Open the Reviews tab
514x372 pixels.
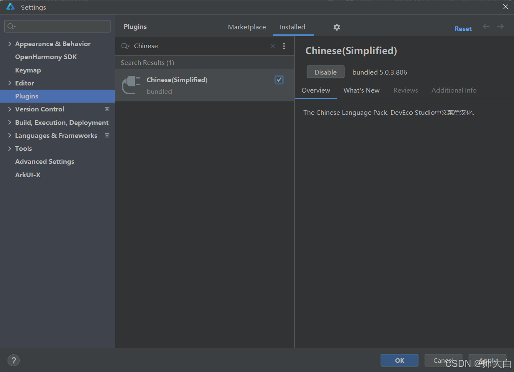click(x=406, y=90)
